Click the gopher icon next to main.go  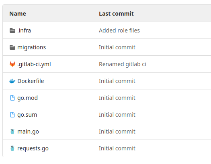pos(12,132)
